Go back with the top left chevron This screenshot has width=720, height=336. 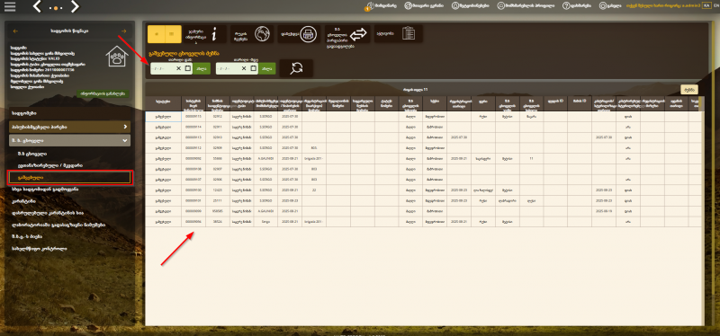pos(38,7)
